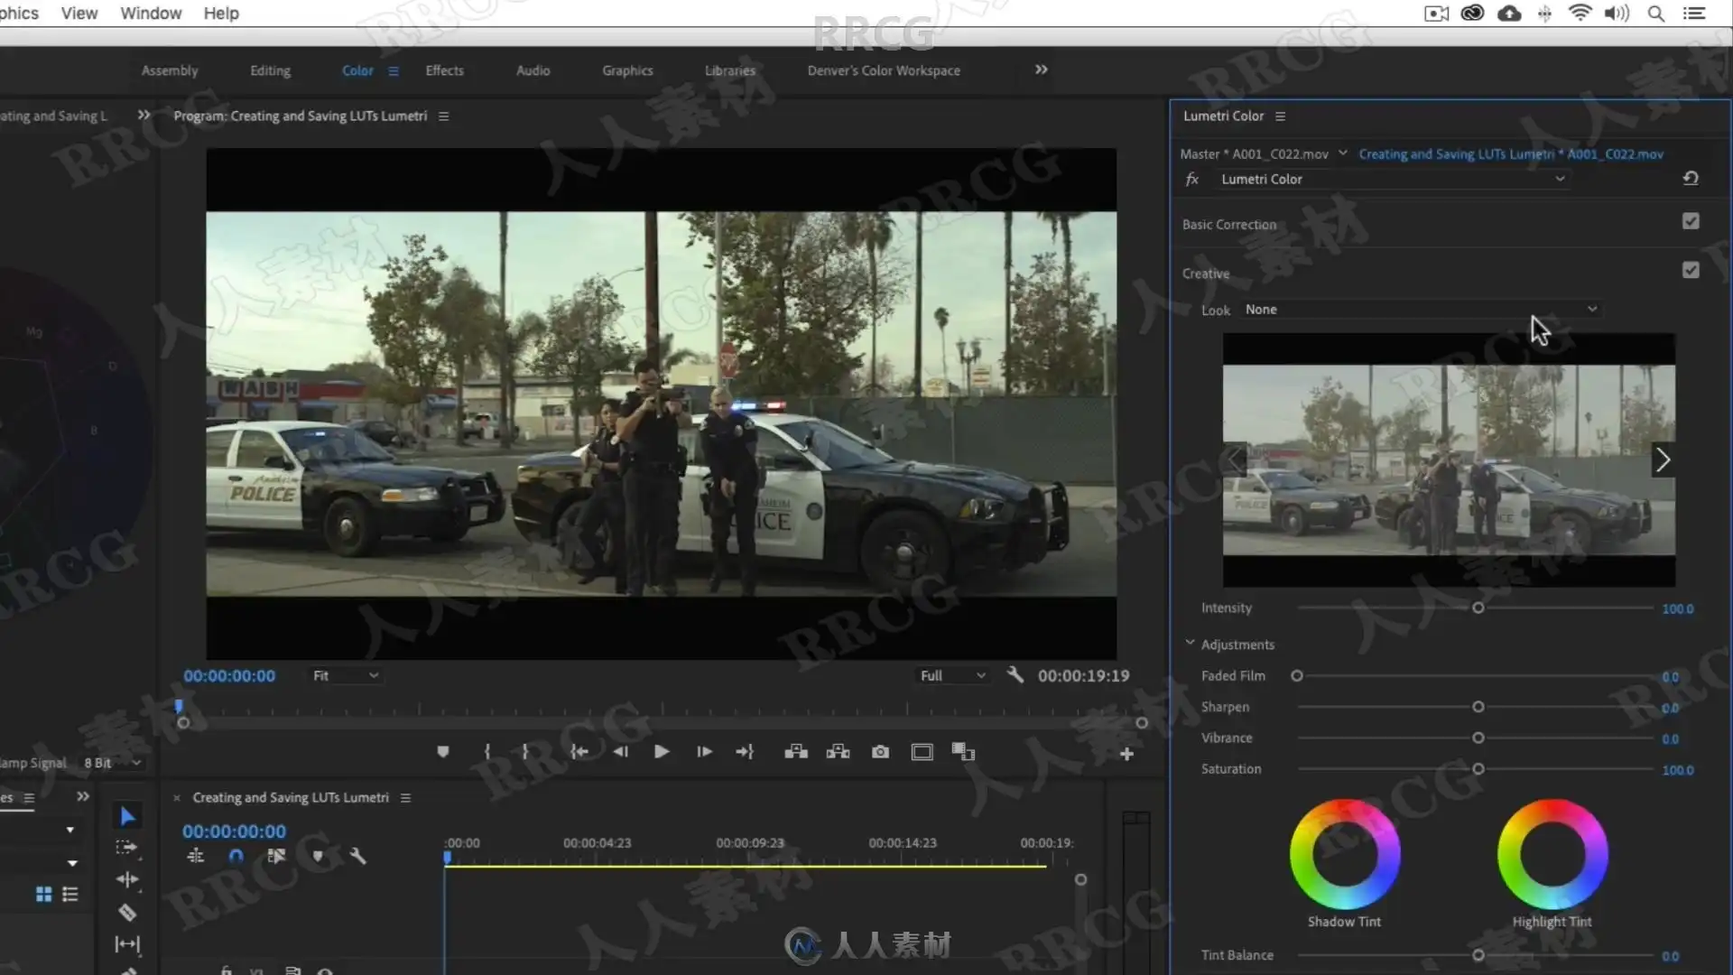Click the Creative section heading
1733x975 pixels.
click(1206, 274)
